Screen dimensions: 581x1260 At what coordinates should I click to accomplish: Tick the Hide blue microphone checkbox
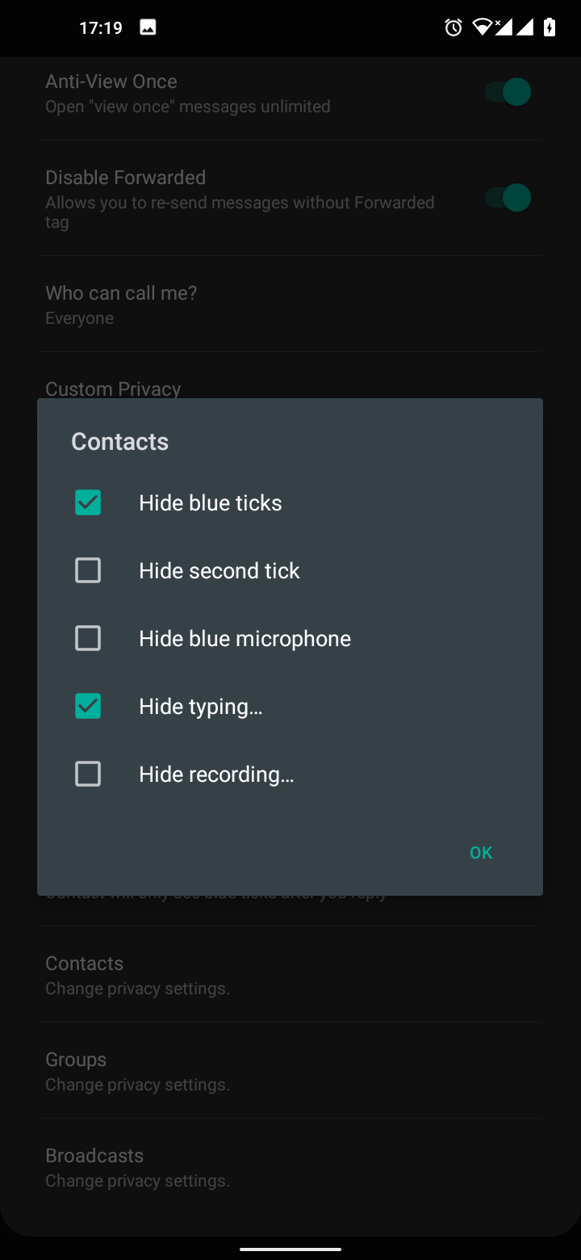[x=88, y=639]
